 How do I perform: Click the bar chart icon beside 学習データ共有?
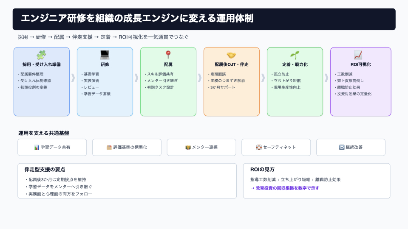pyautogui.click(x=37, y=148)
